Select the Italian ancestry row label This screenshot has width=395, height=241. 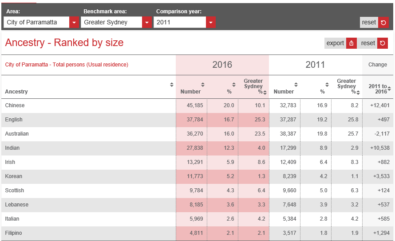pyautogui.click(x=12, y=219)
